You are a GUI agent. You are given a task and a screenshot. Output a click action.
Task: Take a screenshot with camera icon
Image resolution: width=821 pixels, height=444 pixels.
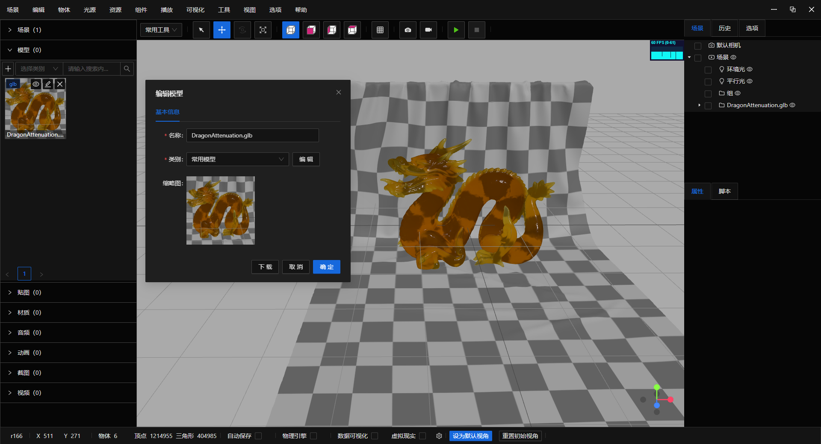(x=408, y=30)
